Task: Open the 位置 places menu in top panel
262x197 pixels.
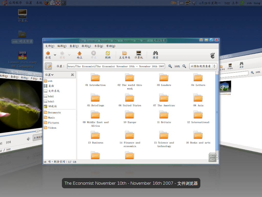Action: (x=29, y=3)
